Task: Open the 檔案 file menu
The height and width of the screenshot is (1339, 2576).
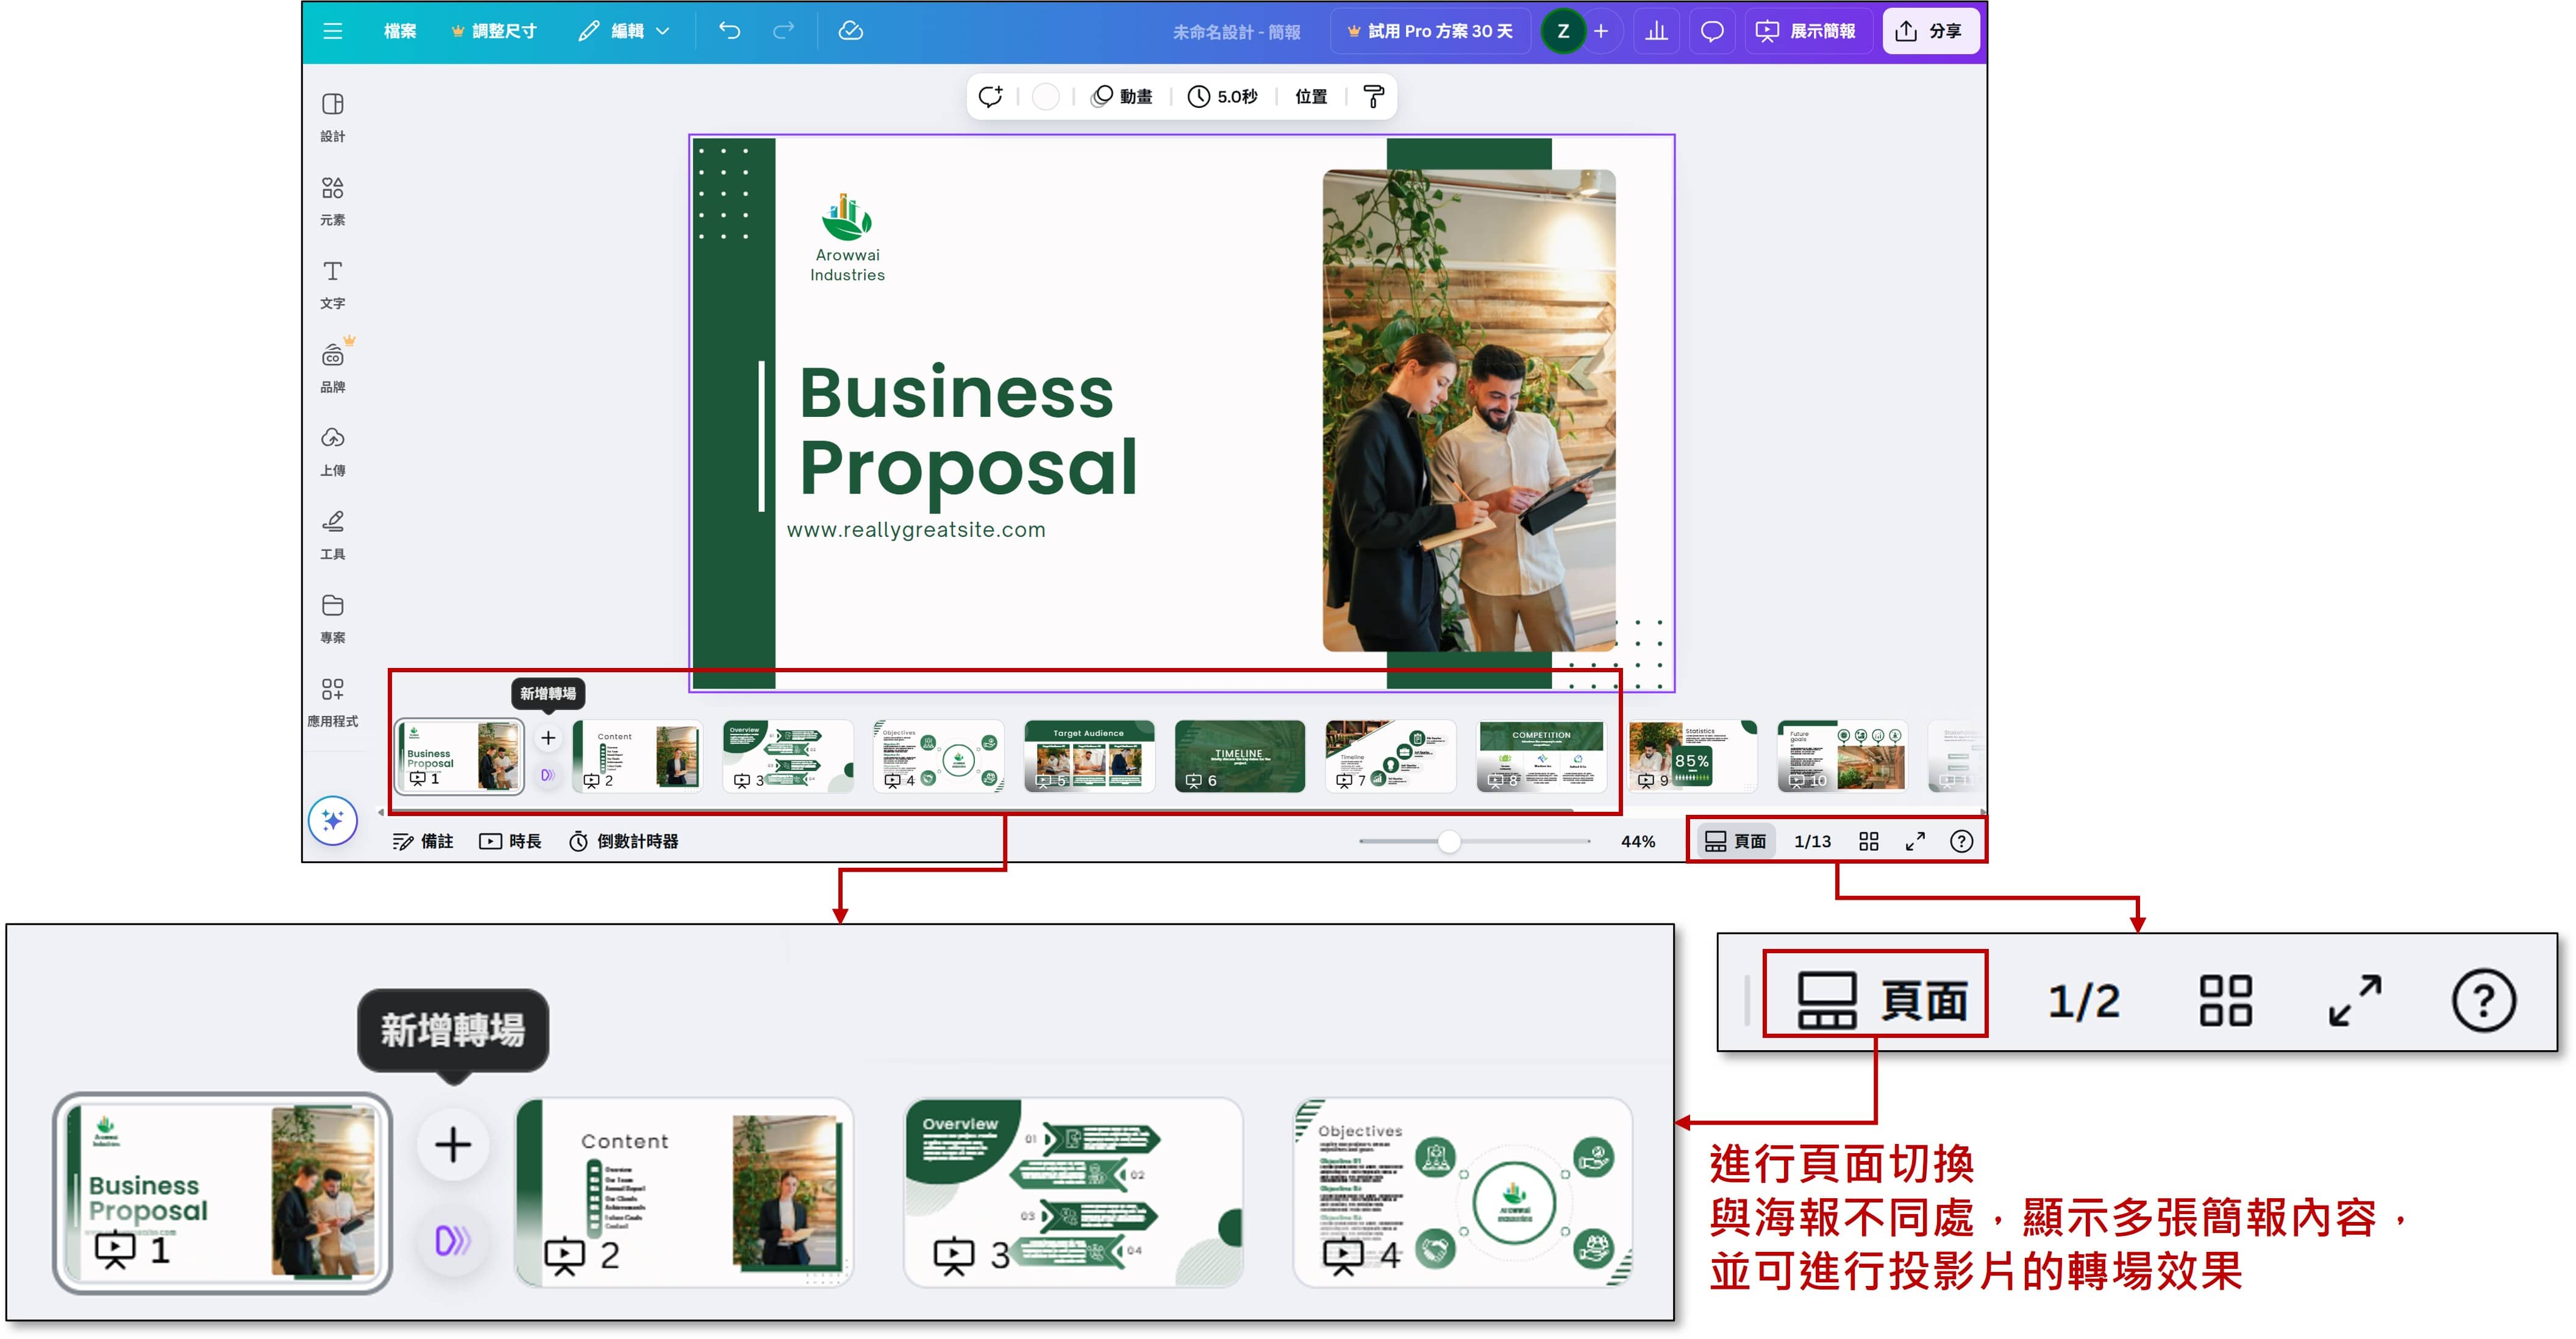Action: [x=400, y=31]
